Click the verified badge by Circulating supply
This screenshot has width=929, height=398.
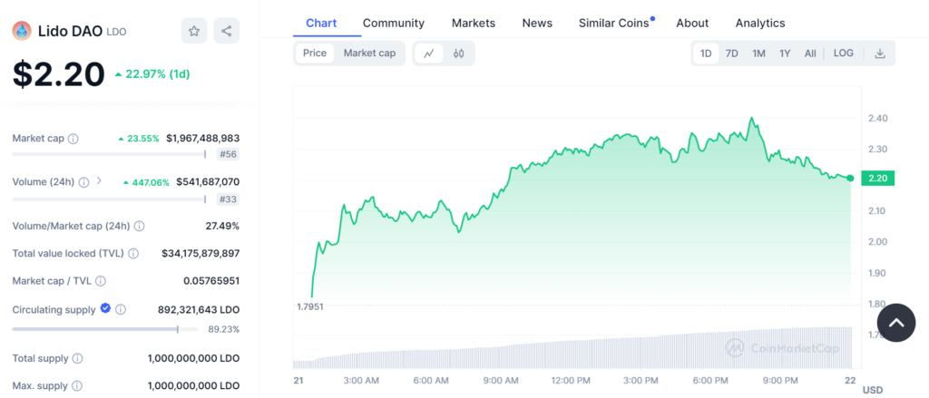pos(105,308)
